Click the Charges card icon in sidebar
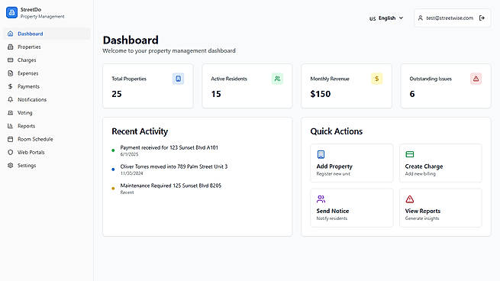This screenshot has width=500, height=281. click(11, 60)
